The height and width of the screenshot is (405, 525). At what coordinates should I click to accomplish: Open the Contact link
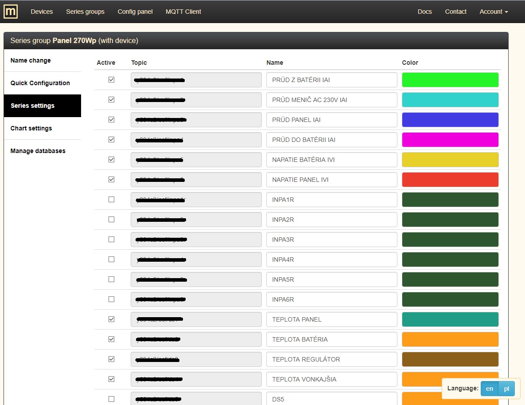pyautogui.click(x=455, y=12)
